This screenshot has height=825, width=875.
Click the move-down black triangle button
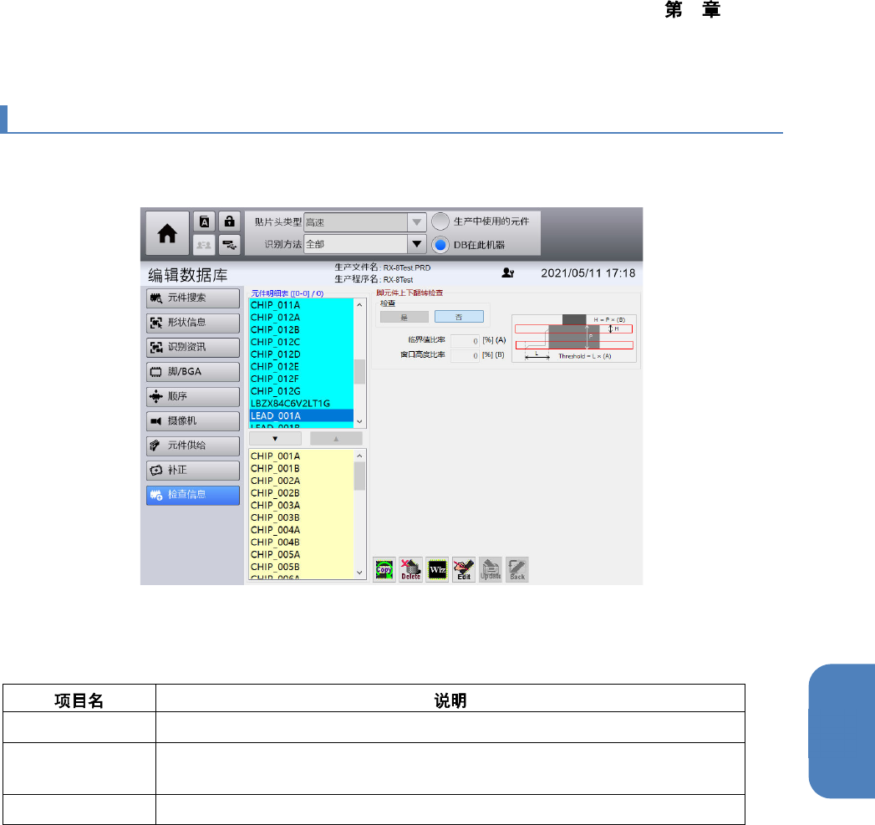point(275,439)
